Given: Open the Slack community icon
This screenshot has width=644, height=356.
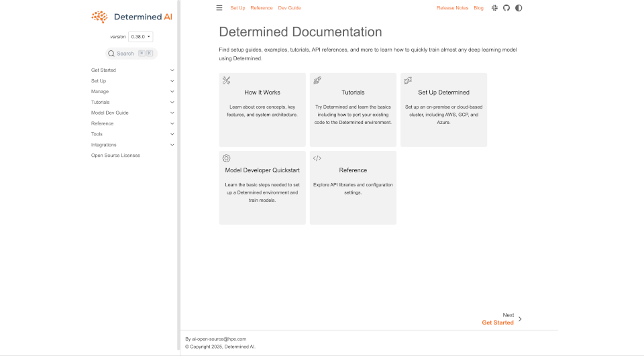Looking at the screenshot, I should point(494,8).
